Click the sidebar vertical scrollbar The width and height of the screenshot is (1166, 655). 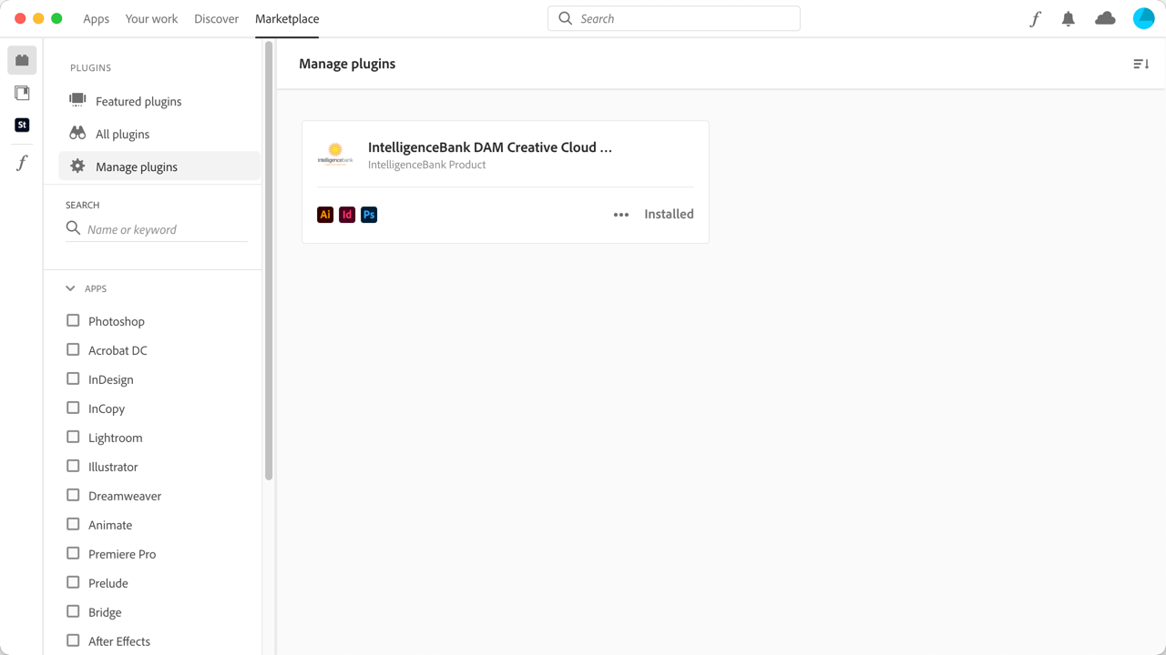269,262
